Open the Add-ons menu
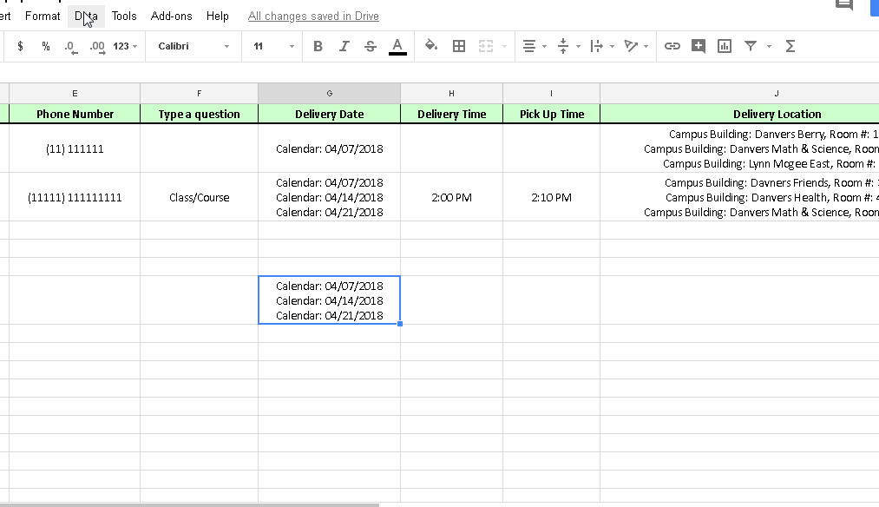The image size is (879, 507). click(171, 16)
